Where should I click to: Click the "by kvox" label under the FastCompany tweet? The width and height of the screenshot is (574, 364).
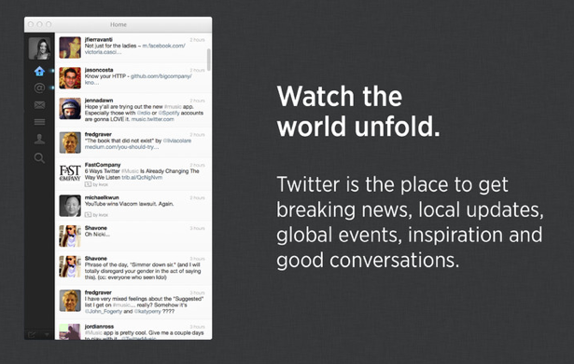(100, 184)
